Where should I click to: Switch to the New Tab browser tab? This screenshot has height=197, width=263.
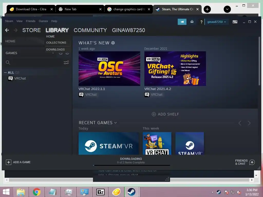pyautogui.click(x=80, y=9)
